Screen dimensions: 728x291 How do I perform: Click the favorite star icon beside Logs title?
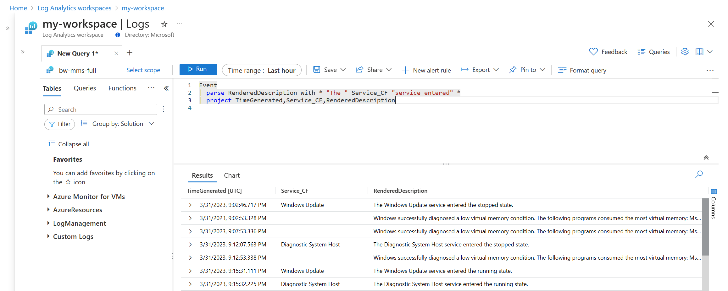coord(164,24)
